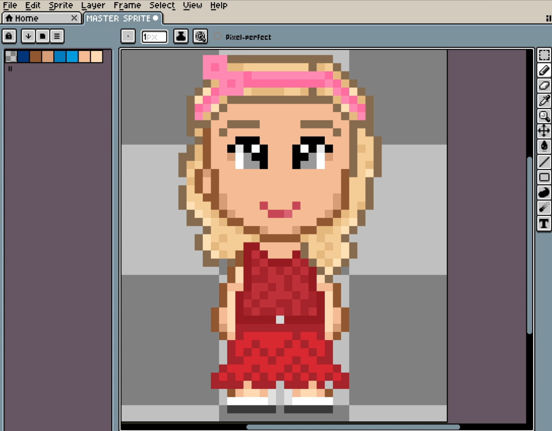The image size is (552, 431).
Task: Select the Pencil tool
Action: [x=544, y=70]
